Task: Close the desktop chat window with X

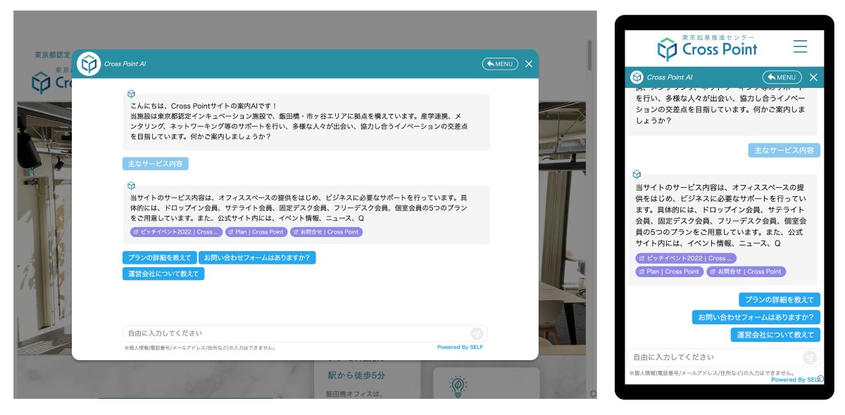Action: (529, 64)
